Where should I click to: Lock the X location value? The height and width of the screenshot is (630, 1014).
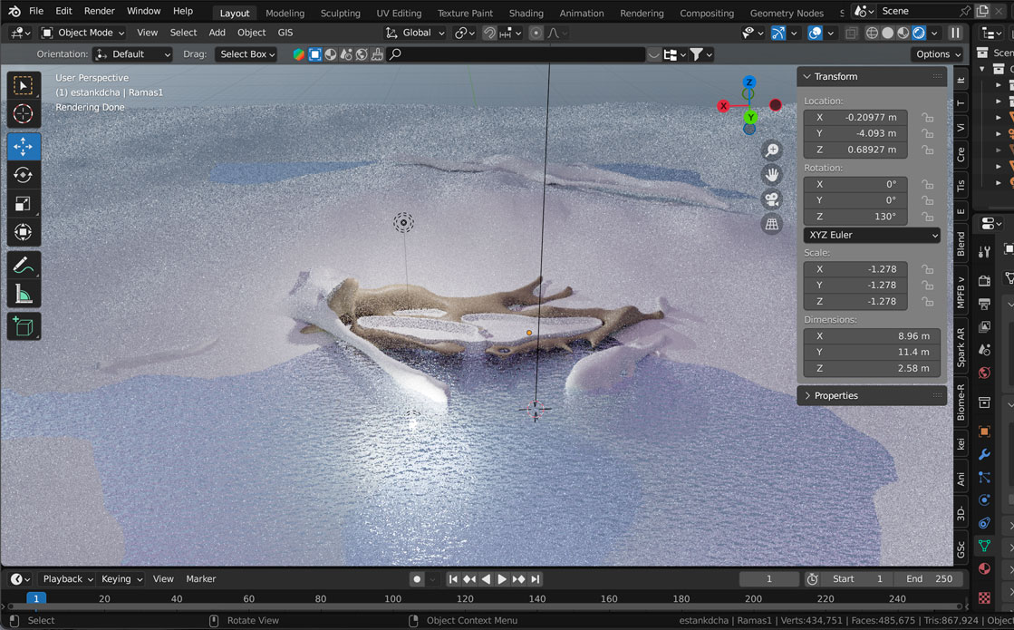pyautogui.click(x=927, y=118)
